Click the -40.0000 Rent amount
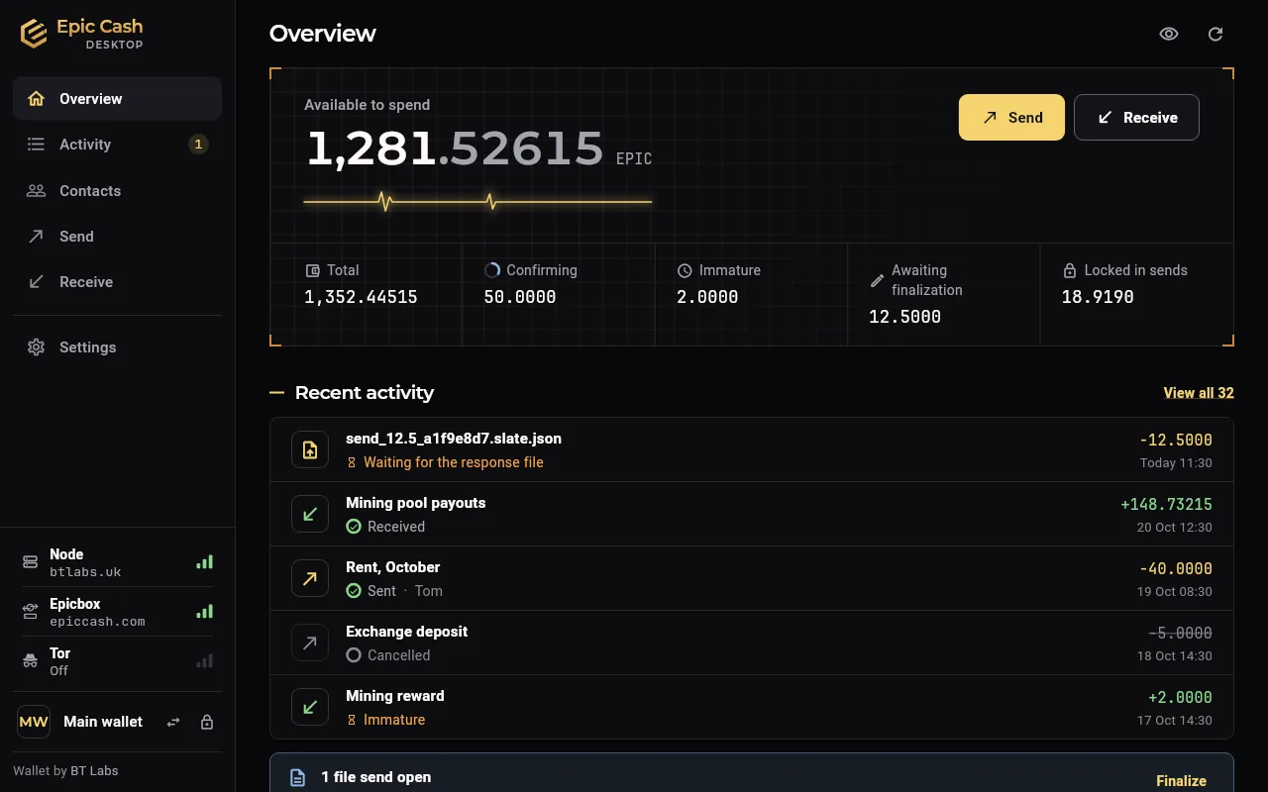 tap(1176, 569)
